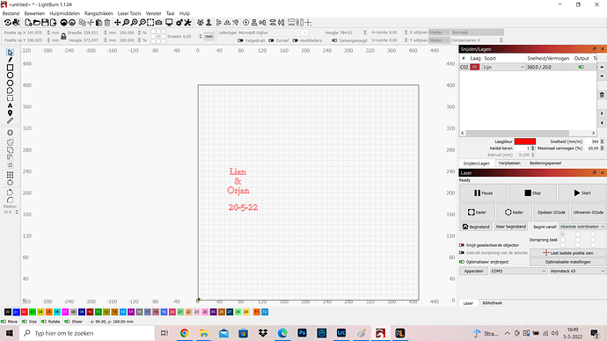Pick the Draw Lines pencil tool
Screen dimensions: 607x341
10,60
